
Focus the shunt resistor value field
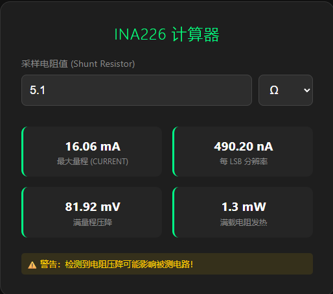(137, 90)
